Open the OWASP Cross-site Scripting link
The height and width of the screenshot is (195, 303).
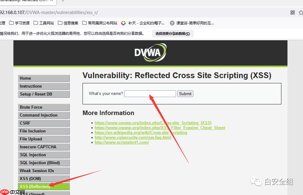[153, 123]
